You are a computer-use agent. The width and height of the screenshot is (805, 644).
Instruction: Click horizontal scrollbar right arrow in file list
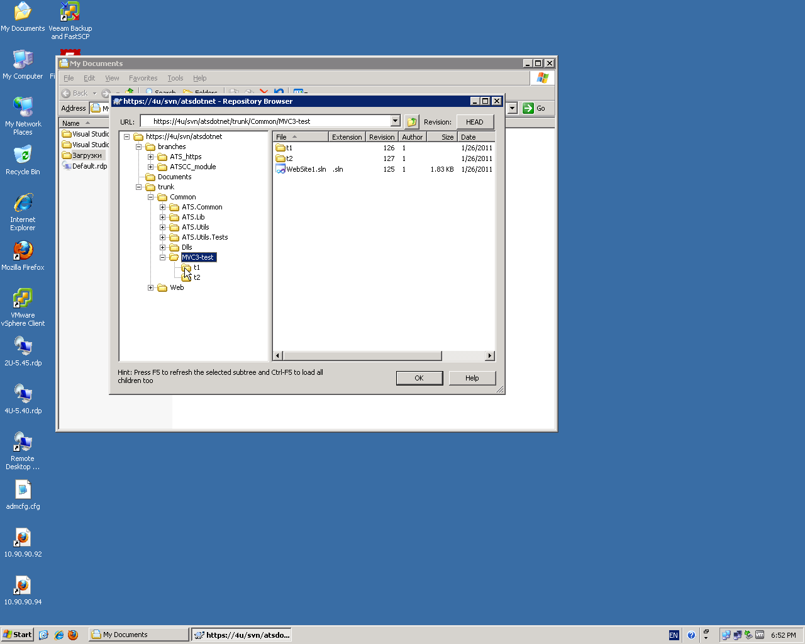[x=490, y=356]
